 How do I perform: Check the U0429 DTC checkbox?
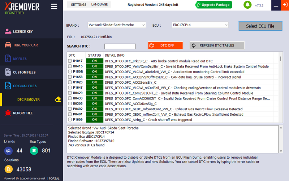click(x=70, y=93)
